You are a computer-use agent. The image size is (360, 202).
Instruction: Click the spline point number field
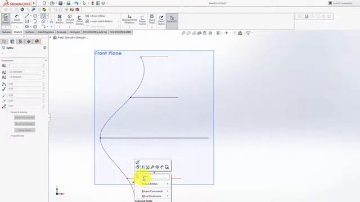(x=25, y=66)
